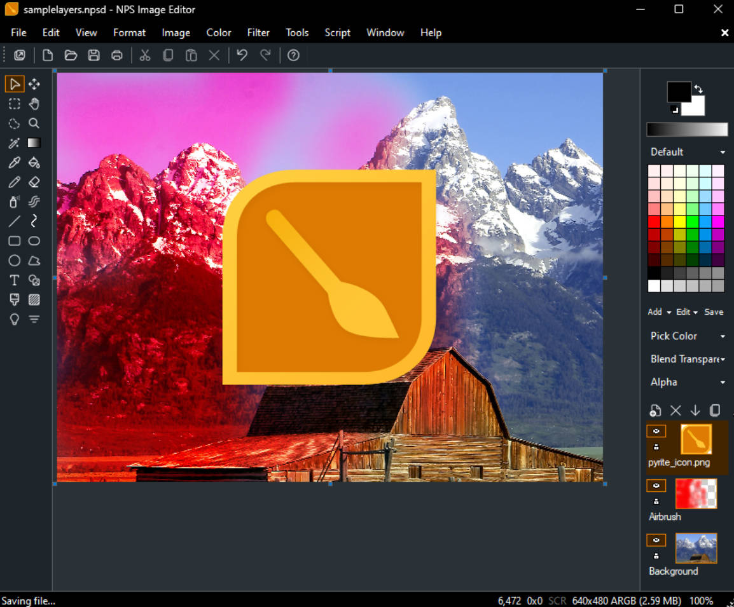Click the New file toolbar icon
The image size is (734, 607).
point(48,55)
